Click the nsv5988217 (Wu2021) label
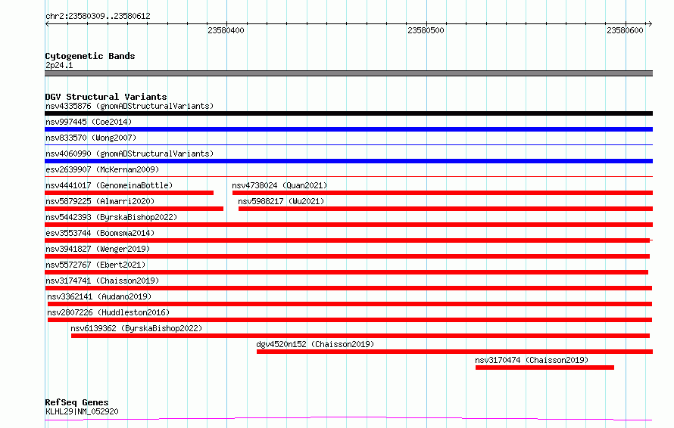This screenshot has width=674, height=428. pyautogui.click(x=281, y=201)
